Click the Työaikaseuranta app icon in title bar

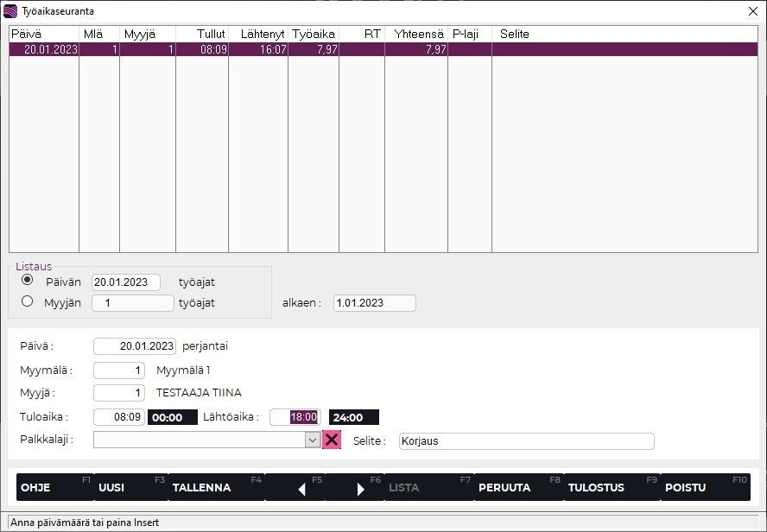(10, 11)
